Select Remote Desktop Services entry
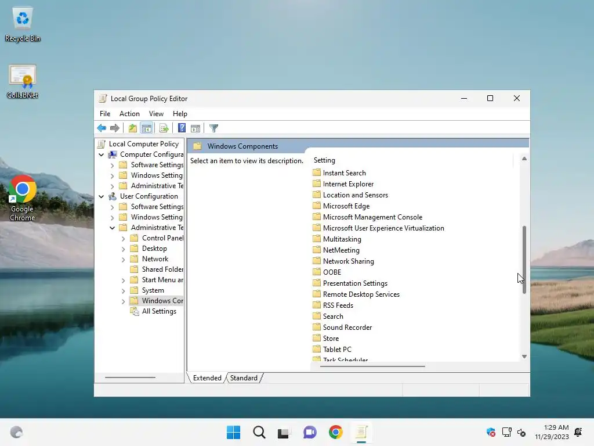 click(361, 294)
